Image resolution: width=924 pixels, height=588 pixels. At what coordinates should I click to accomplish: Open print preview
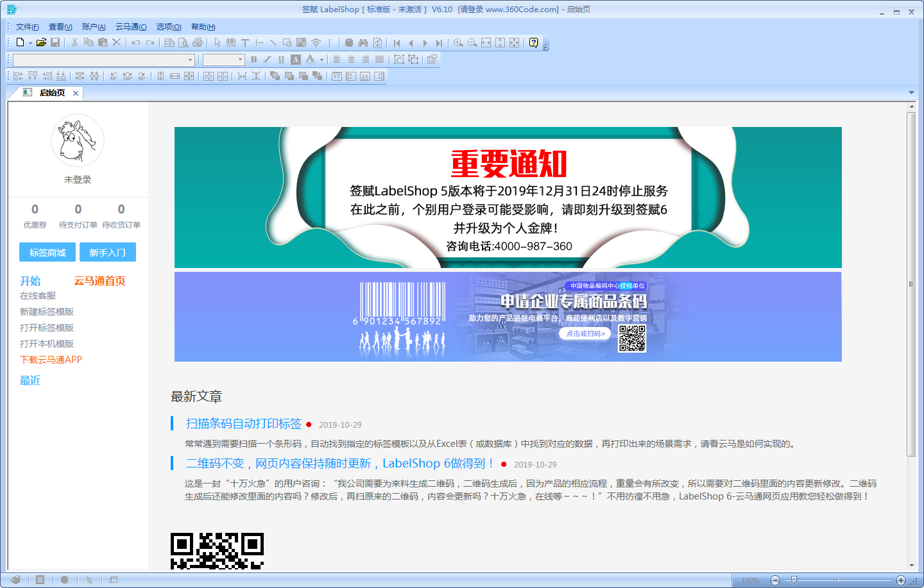pos(184,43)
